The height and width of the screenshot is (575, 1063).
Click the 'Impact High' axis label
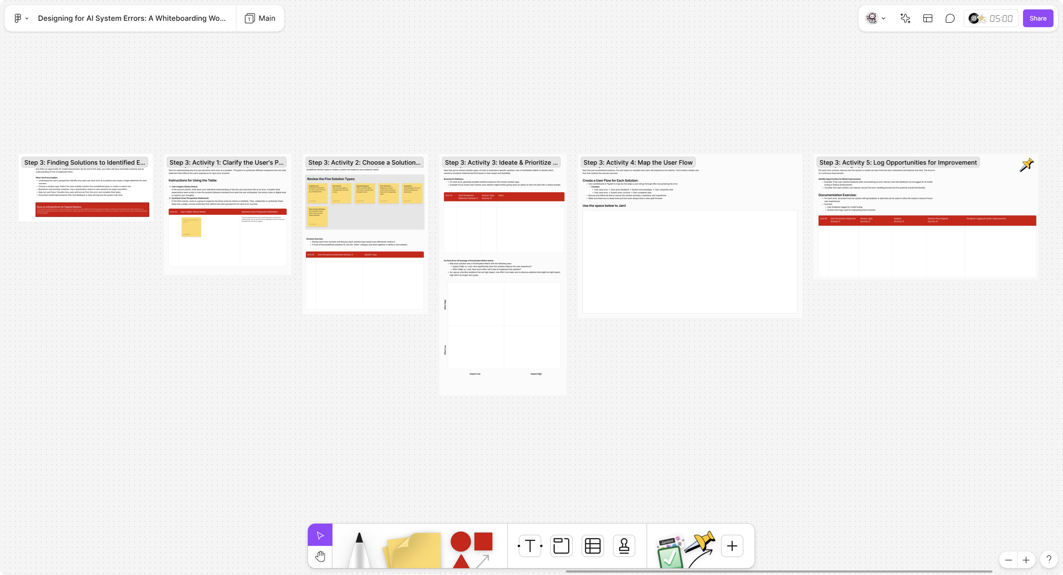click(x=536, y=374)
